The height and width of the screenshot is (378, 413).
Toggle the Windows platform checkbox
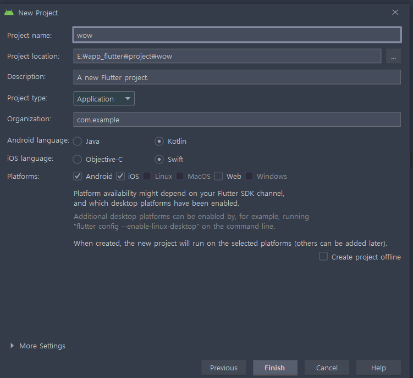point(249,176)
